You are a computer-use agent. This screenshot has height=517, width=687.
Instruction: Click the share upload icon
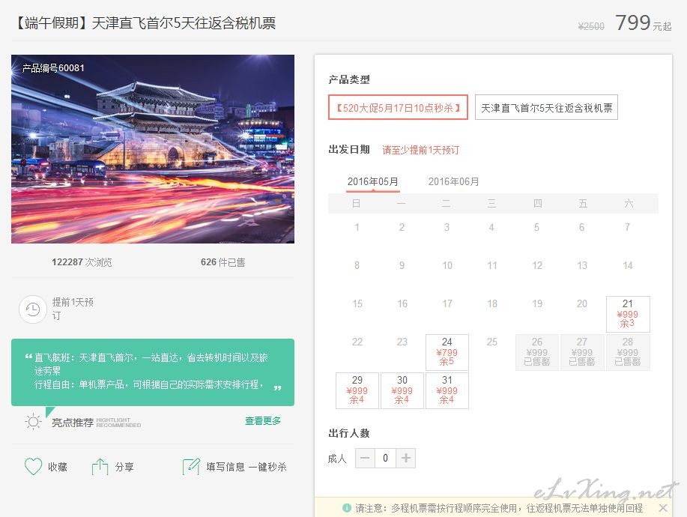pyautogui.click(x=100, y=467)
